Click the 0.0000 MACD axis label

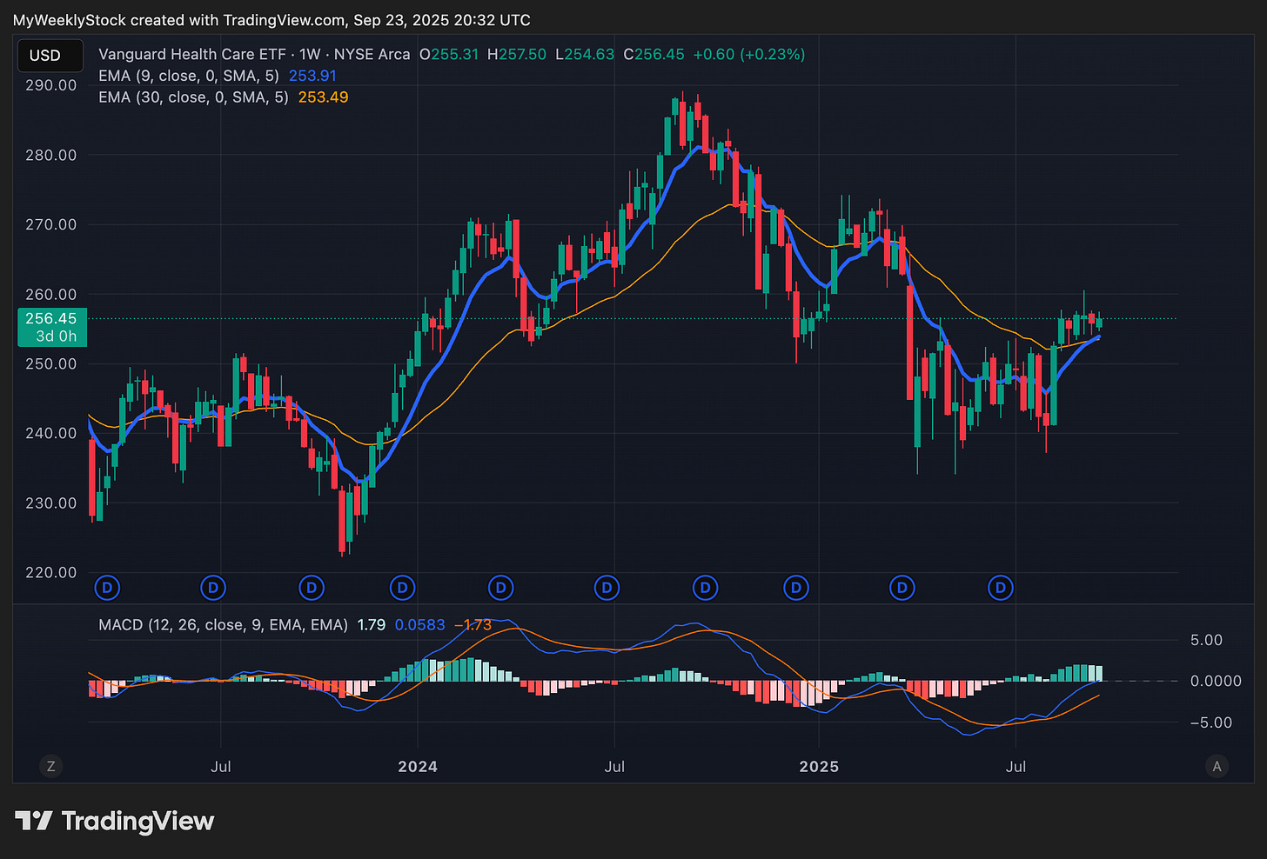1216,681
